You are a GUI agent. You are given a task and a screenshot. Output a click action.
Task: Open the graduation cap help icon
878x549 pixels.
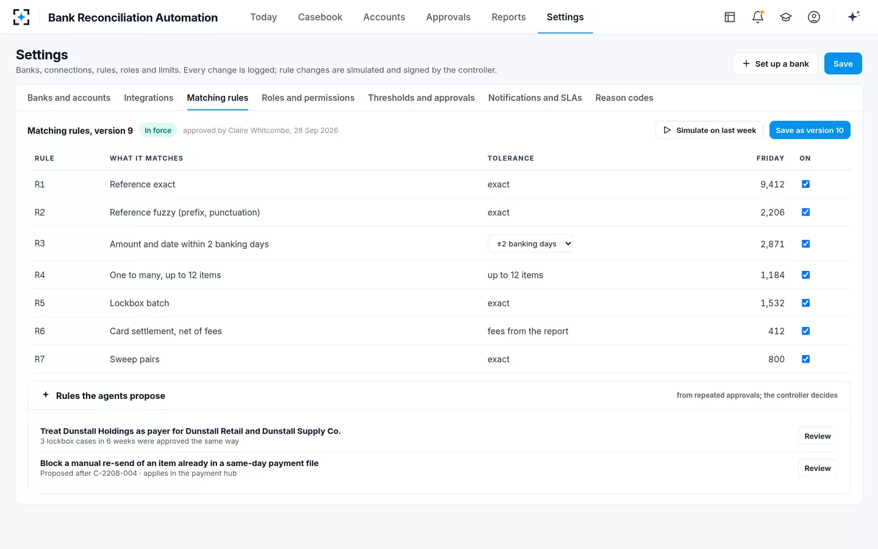[x=786, y=17]
